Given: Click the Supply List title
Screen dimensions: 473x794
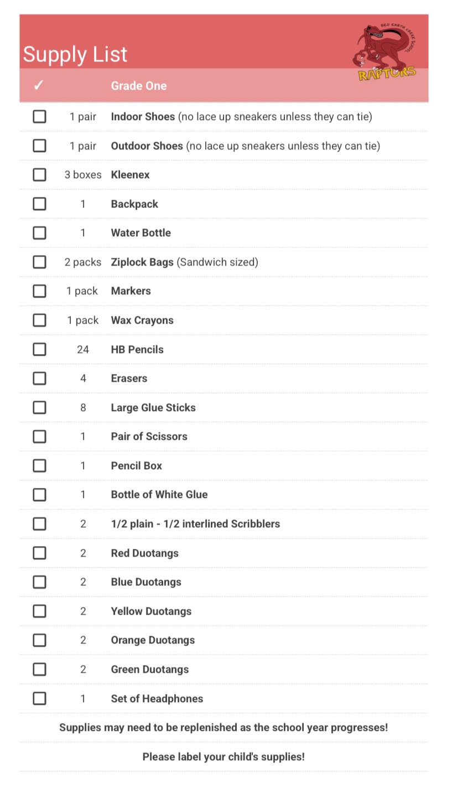Looking at the screenshot, I should (75, 55).
